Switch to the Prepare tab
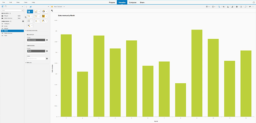256x123 pixels. 112,2
